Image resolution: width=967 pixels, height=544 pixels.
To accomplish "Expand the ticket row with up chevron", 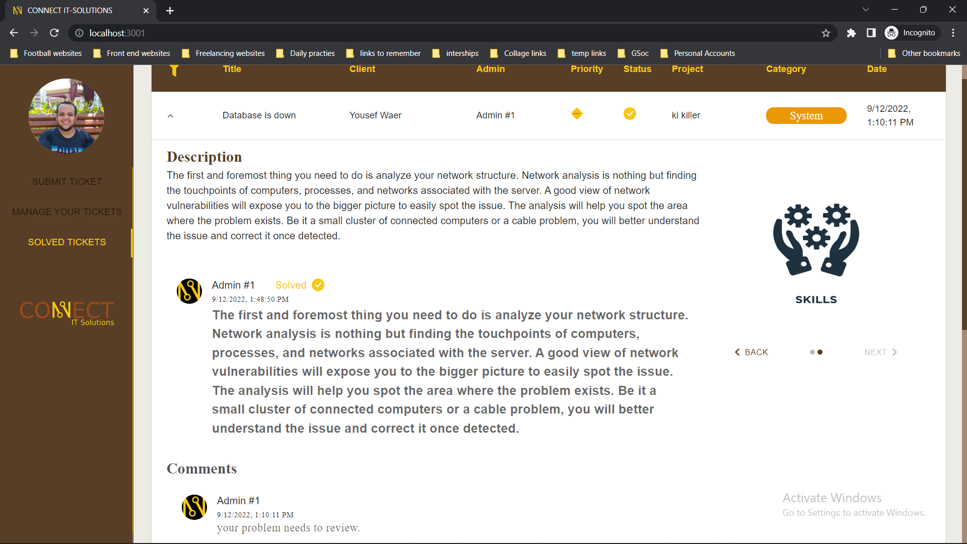I will pos(171,115).
